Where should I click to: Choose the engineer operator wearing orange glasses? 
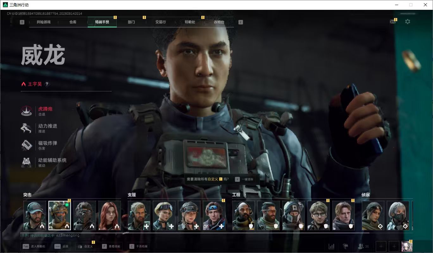(268, 215)
